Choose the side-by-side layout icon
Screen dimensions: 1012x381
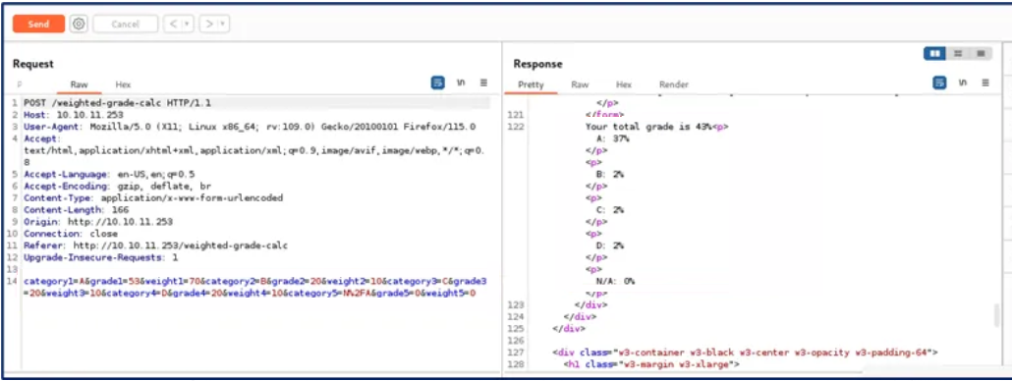(934, 53)
